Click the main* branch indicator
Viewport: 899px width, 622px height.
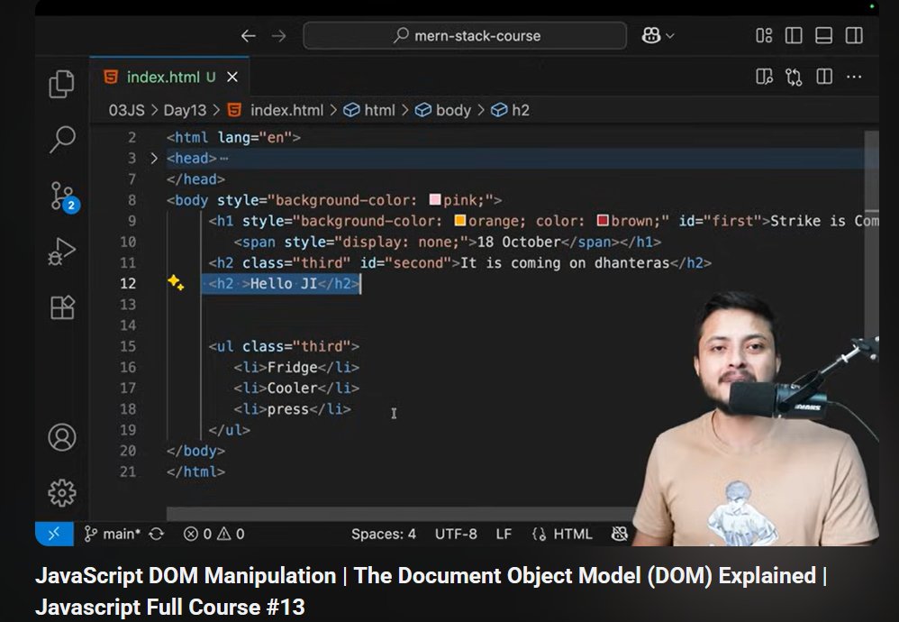coord(113,535)
